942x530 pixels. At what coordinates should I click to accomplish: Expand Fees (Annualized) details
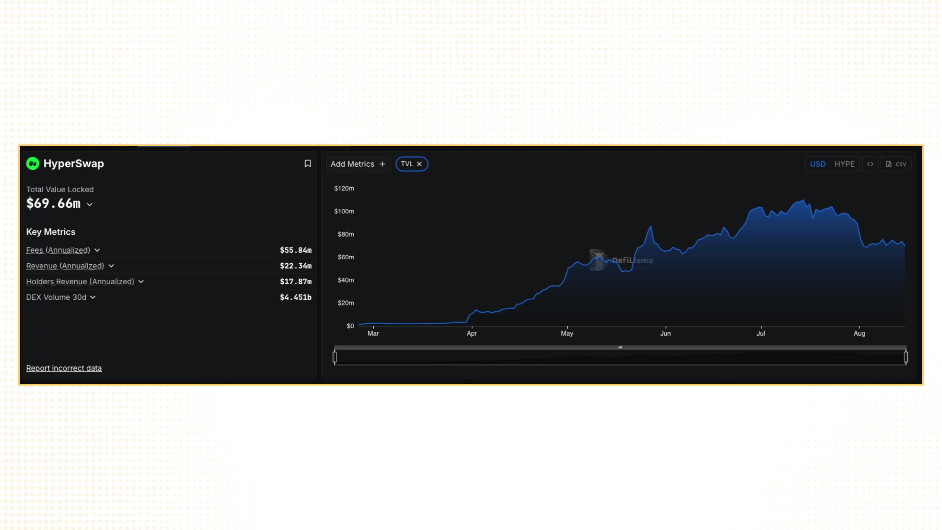coord(97,250)
